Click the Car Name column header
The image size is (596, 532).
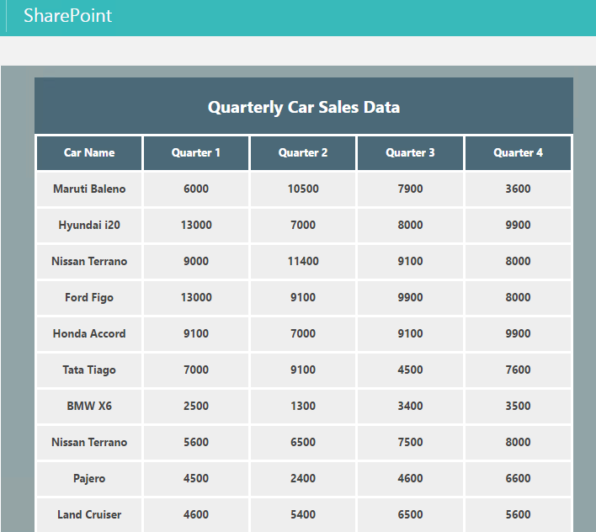[x=89, y=152]
